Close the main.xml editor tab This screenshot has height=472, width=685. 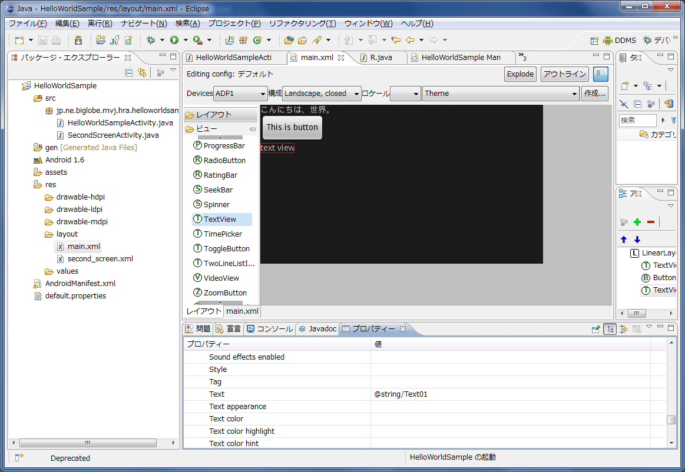coord(341,57)
